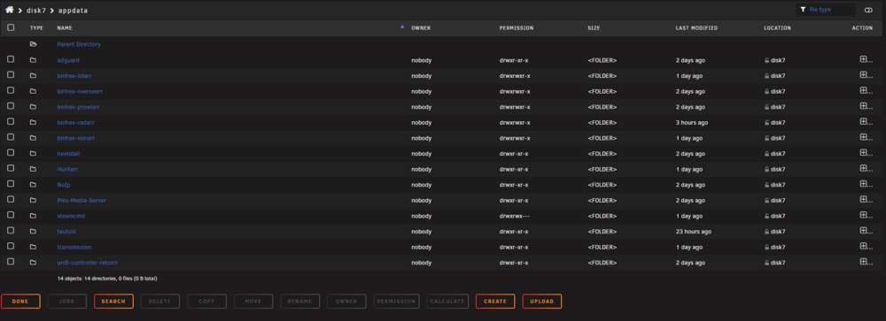Toggle the switch next to file type filter

(868, 10)
